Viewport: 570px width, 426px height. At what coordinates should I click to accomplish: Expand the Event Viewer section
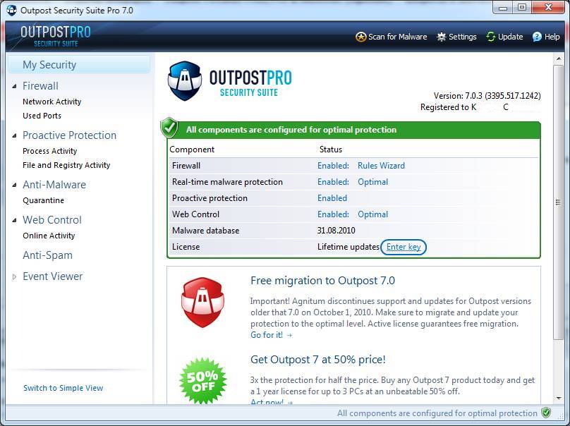pyautogui.click(x=15, y=277)
